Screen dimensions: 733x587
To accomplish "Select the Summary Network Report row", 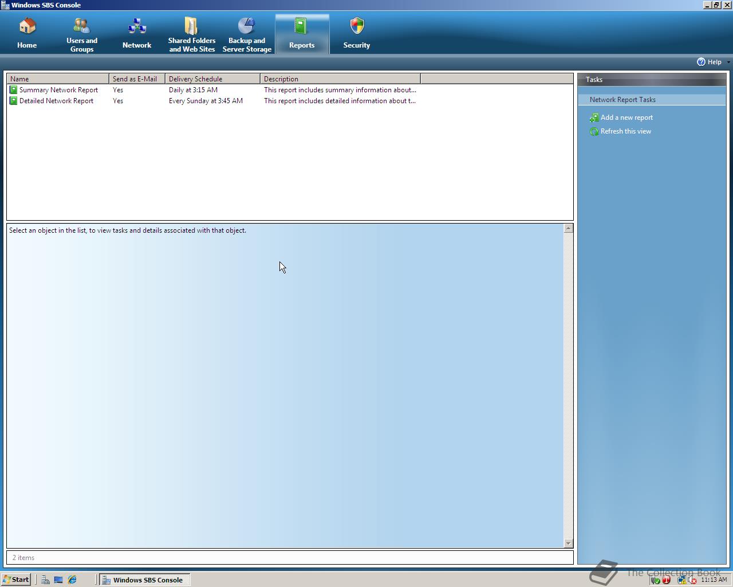I will pyautogui.click(x=290, y=90).
